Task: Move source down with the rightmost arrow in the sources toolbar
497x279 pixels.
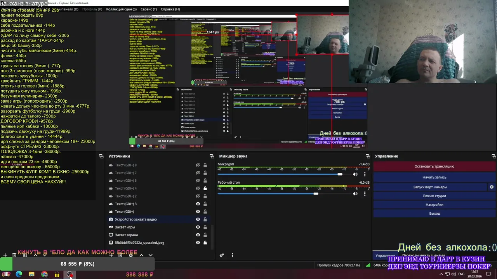Action: coord(151,255)
